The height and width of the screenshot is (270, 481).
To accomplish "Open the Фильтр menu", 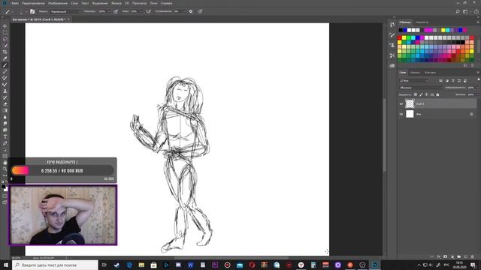I will pyautogui.click(x=116, y=3).
